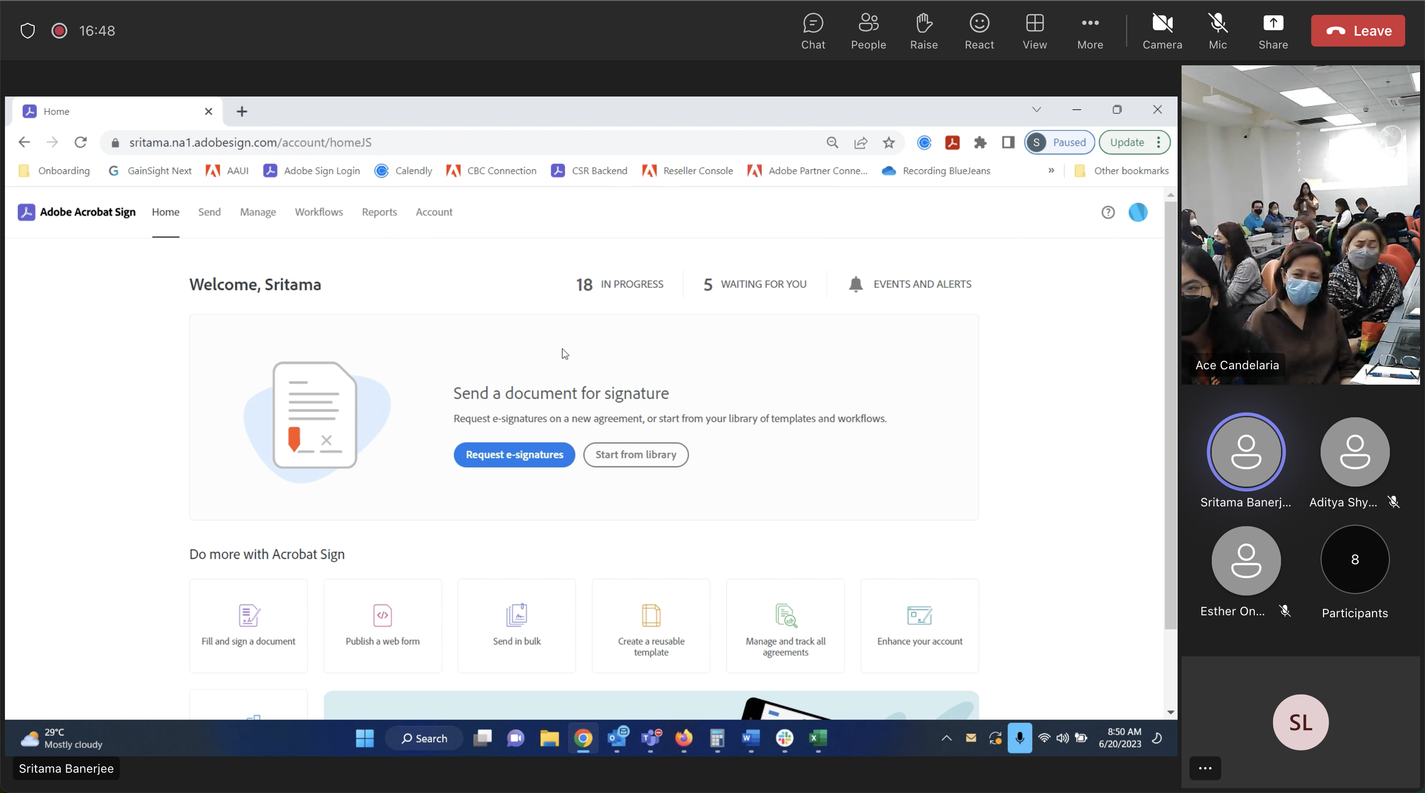Click the browser address bar URL
The image size is (1425, 793).
pos(250,142)
